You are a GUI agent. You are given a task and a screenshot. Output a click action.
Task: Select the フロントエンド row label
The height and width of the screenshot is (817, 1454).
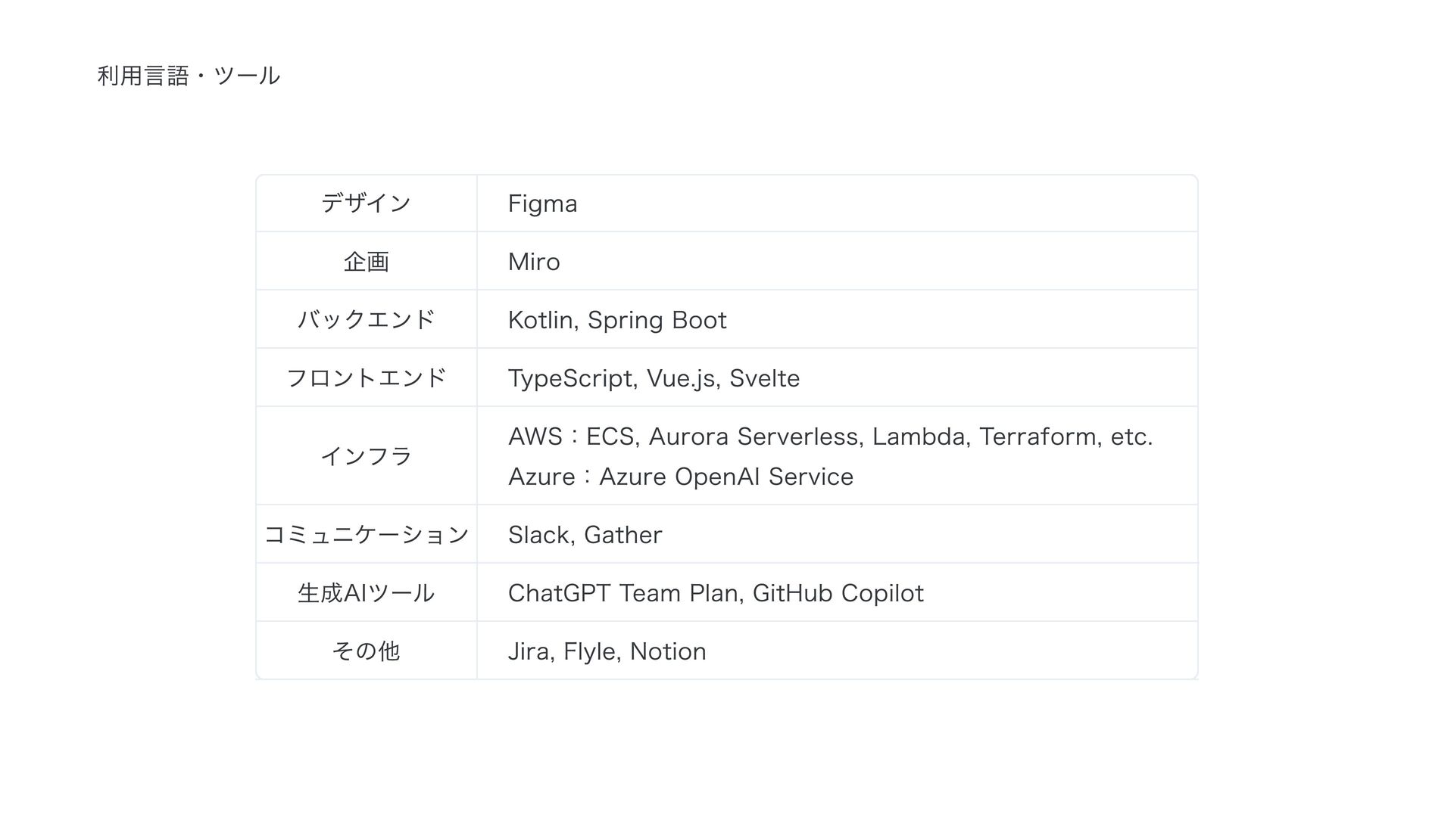point(366,377)
